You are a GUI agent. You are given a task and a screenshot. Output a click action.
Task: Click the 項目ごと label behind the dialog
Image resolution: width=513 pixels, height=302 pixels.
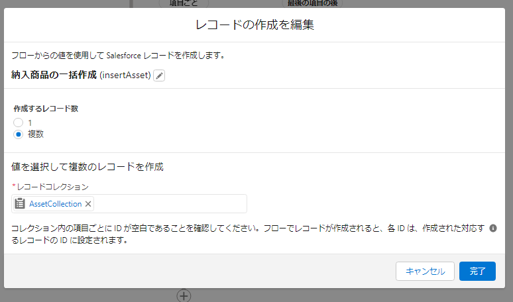point(184,3)
